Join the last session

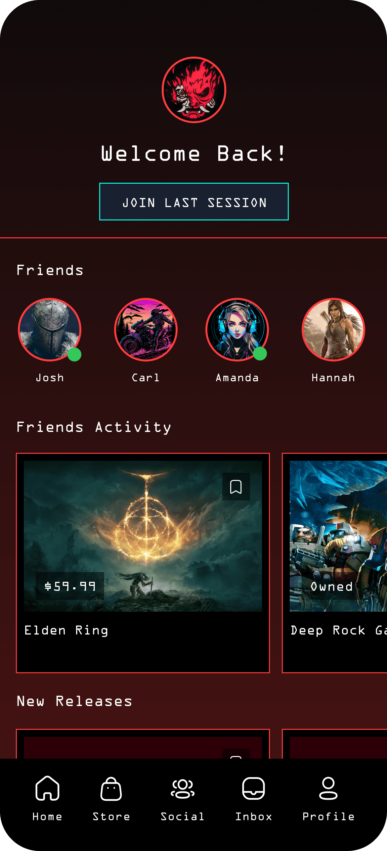coord(194,202)
